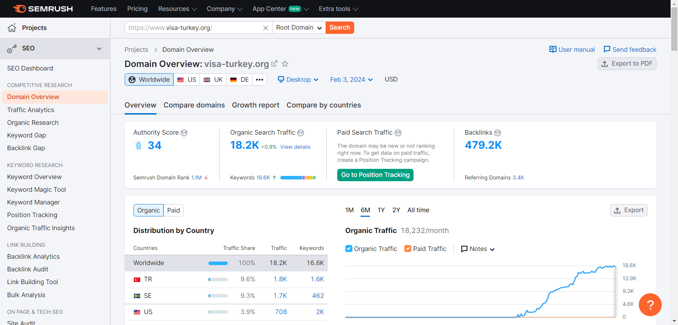Open the Desktop device dropdown

tap(298, 80)
